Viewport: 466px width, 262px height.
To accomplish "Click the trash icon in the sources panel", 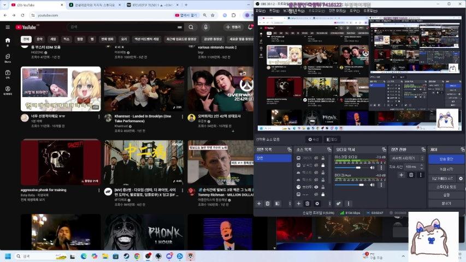I will (x=307, y=204).
